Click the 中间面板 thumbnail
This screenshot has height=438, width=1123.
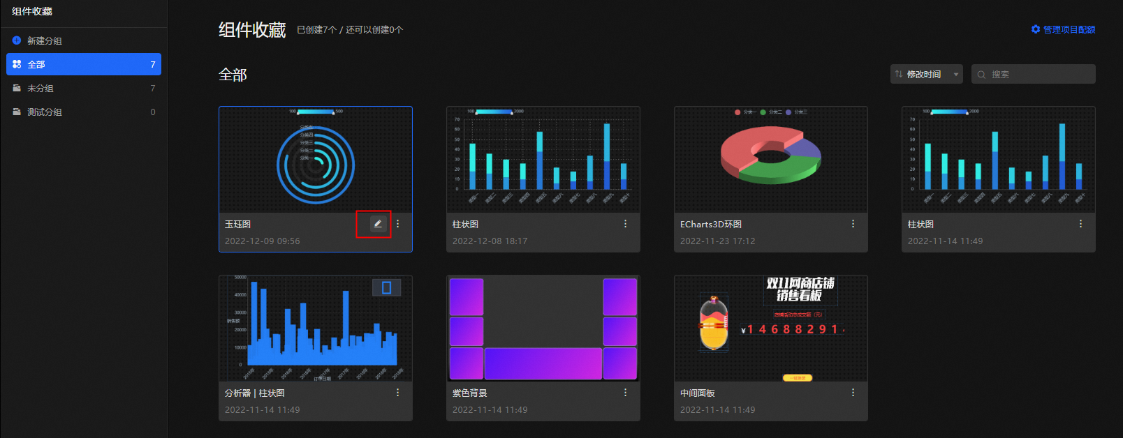click(771, 328)
